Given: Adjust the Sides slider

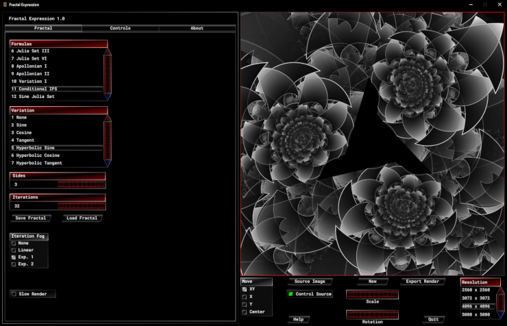Looking at the screenshot, I should pos(81,184).
